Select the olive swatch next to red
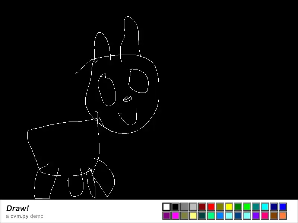This screenshot has width=298, height=223. [x=220, y=207]
